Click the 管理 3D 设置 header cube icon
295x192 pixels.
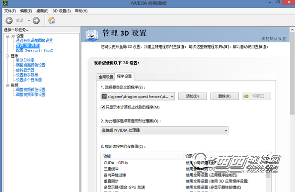pyautogui.click(x=92, y=34)
